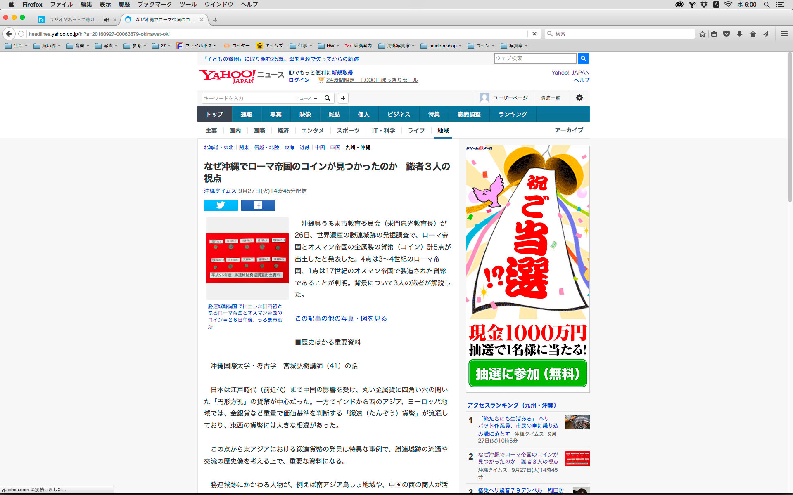Click the keyword input search field
The image size is (793, 495).
click(248, 98)
